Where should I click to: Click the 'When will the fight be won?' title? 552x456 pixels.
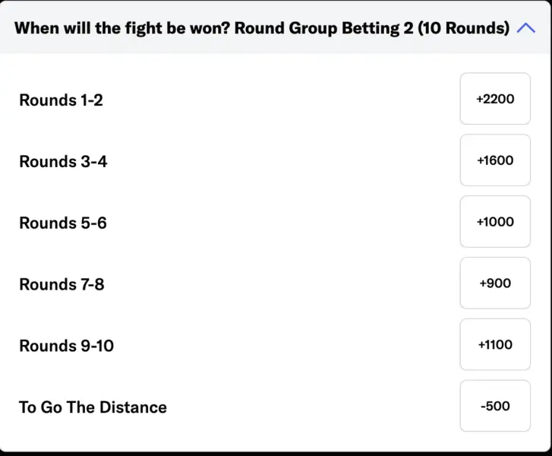122,28
